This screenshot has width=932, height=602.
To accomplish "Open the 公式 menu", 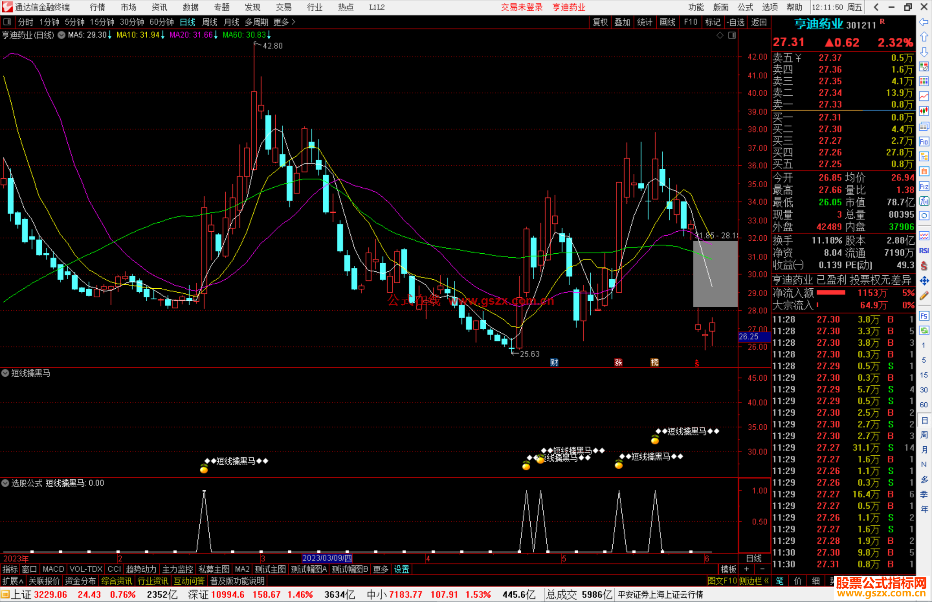I will (745, 7).
